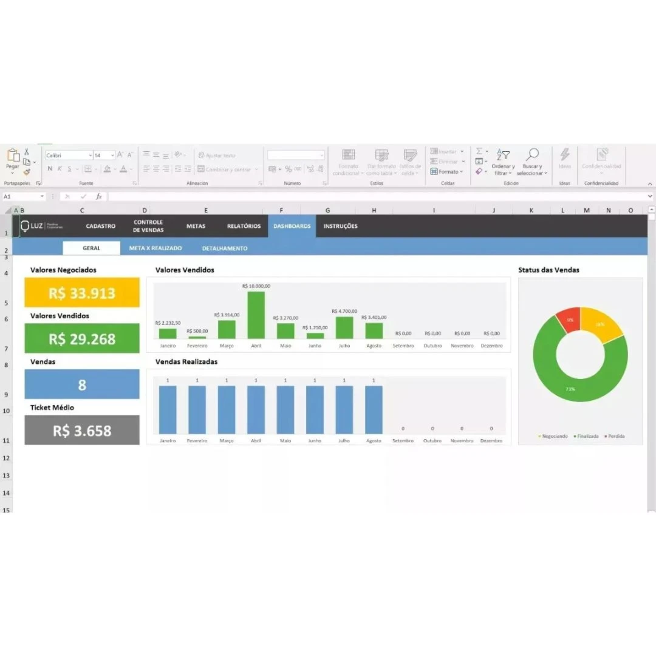Click inside the formula bar field
This screenshot has width=656, height=656.
[x=377, y=197]
